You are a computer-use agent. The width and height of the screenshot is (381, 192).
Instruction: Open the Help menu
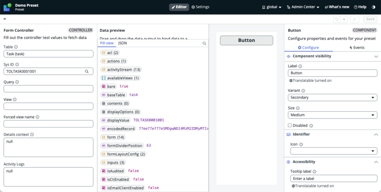coord(360,7)
